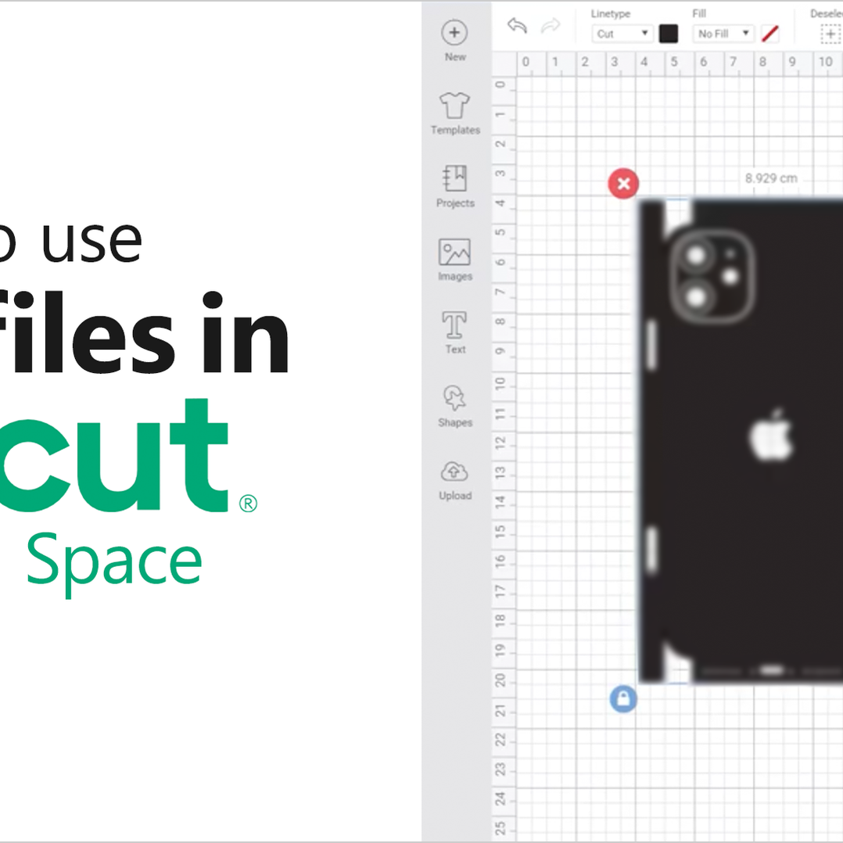The image size is (843, 843).
Task: Click the New project icon
Action: coord(454,34)
